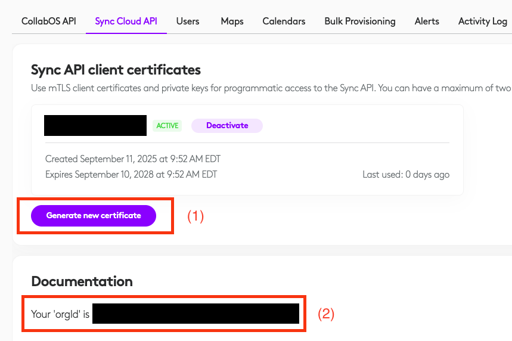Image resolution: width=512 pixels, height=341 pixels.
Task: Click the redacted orgId value
Action: [196, 314]
